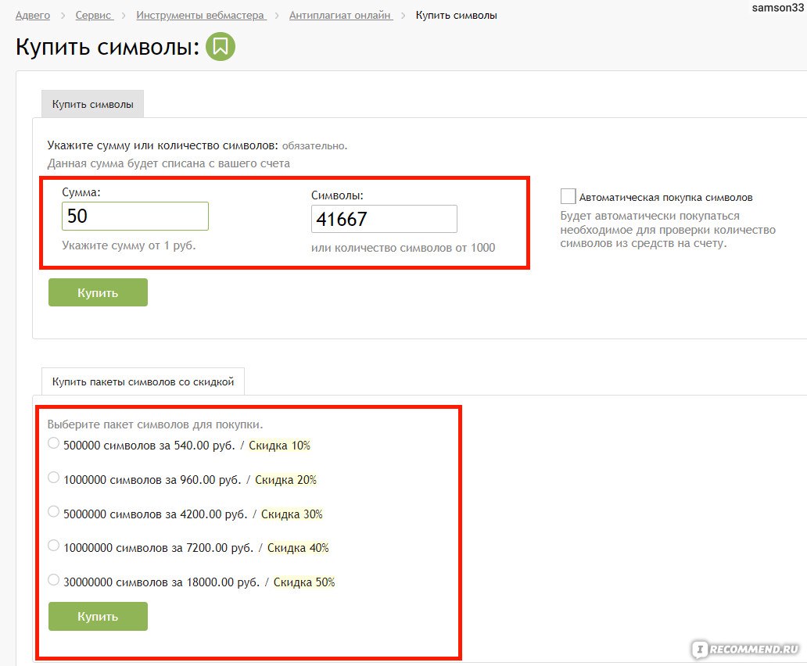Viewport: 807px width, 666px height.
Task: Click the Купить button below the packages list
Action: tap(98, 616)
